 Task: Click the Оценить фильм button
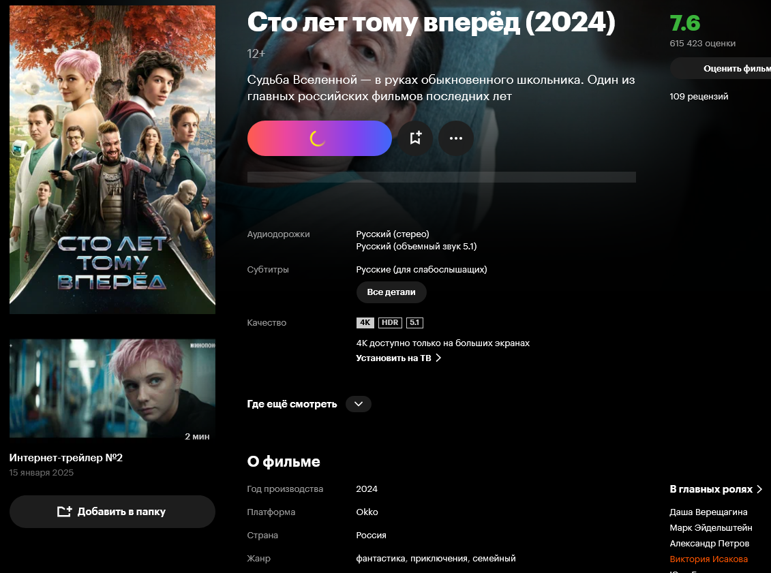721,68
